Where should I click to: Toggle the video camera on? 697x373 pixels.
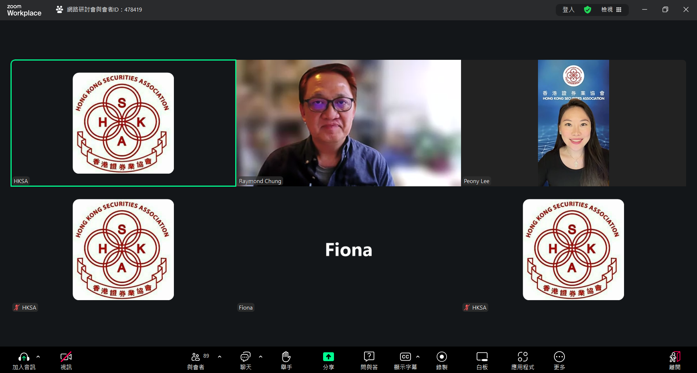tap(66, 357)
